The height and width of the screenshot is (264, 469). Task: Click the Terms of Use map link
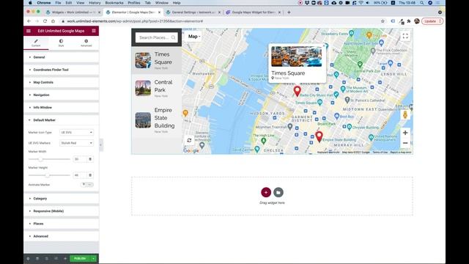pyautogui.click(x=380, y=153)
